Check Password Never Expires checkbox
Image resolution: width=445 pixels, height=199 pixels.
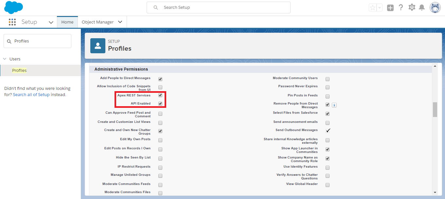click(x=328, y=87)
